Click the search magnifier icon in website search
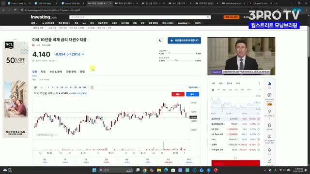Viewport: 310px width, 174px height. pyautogui.click(x=208, y=17)
